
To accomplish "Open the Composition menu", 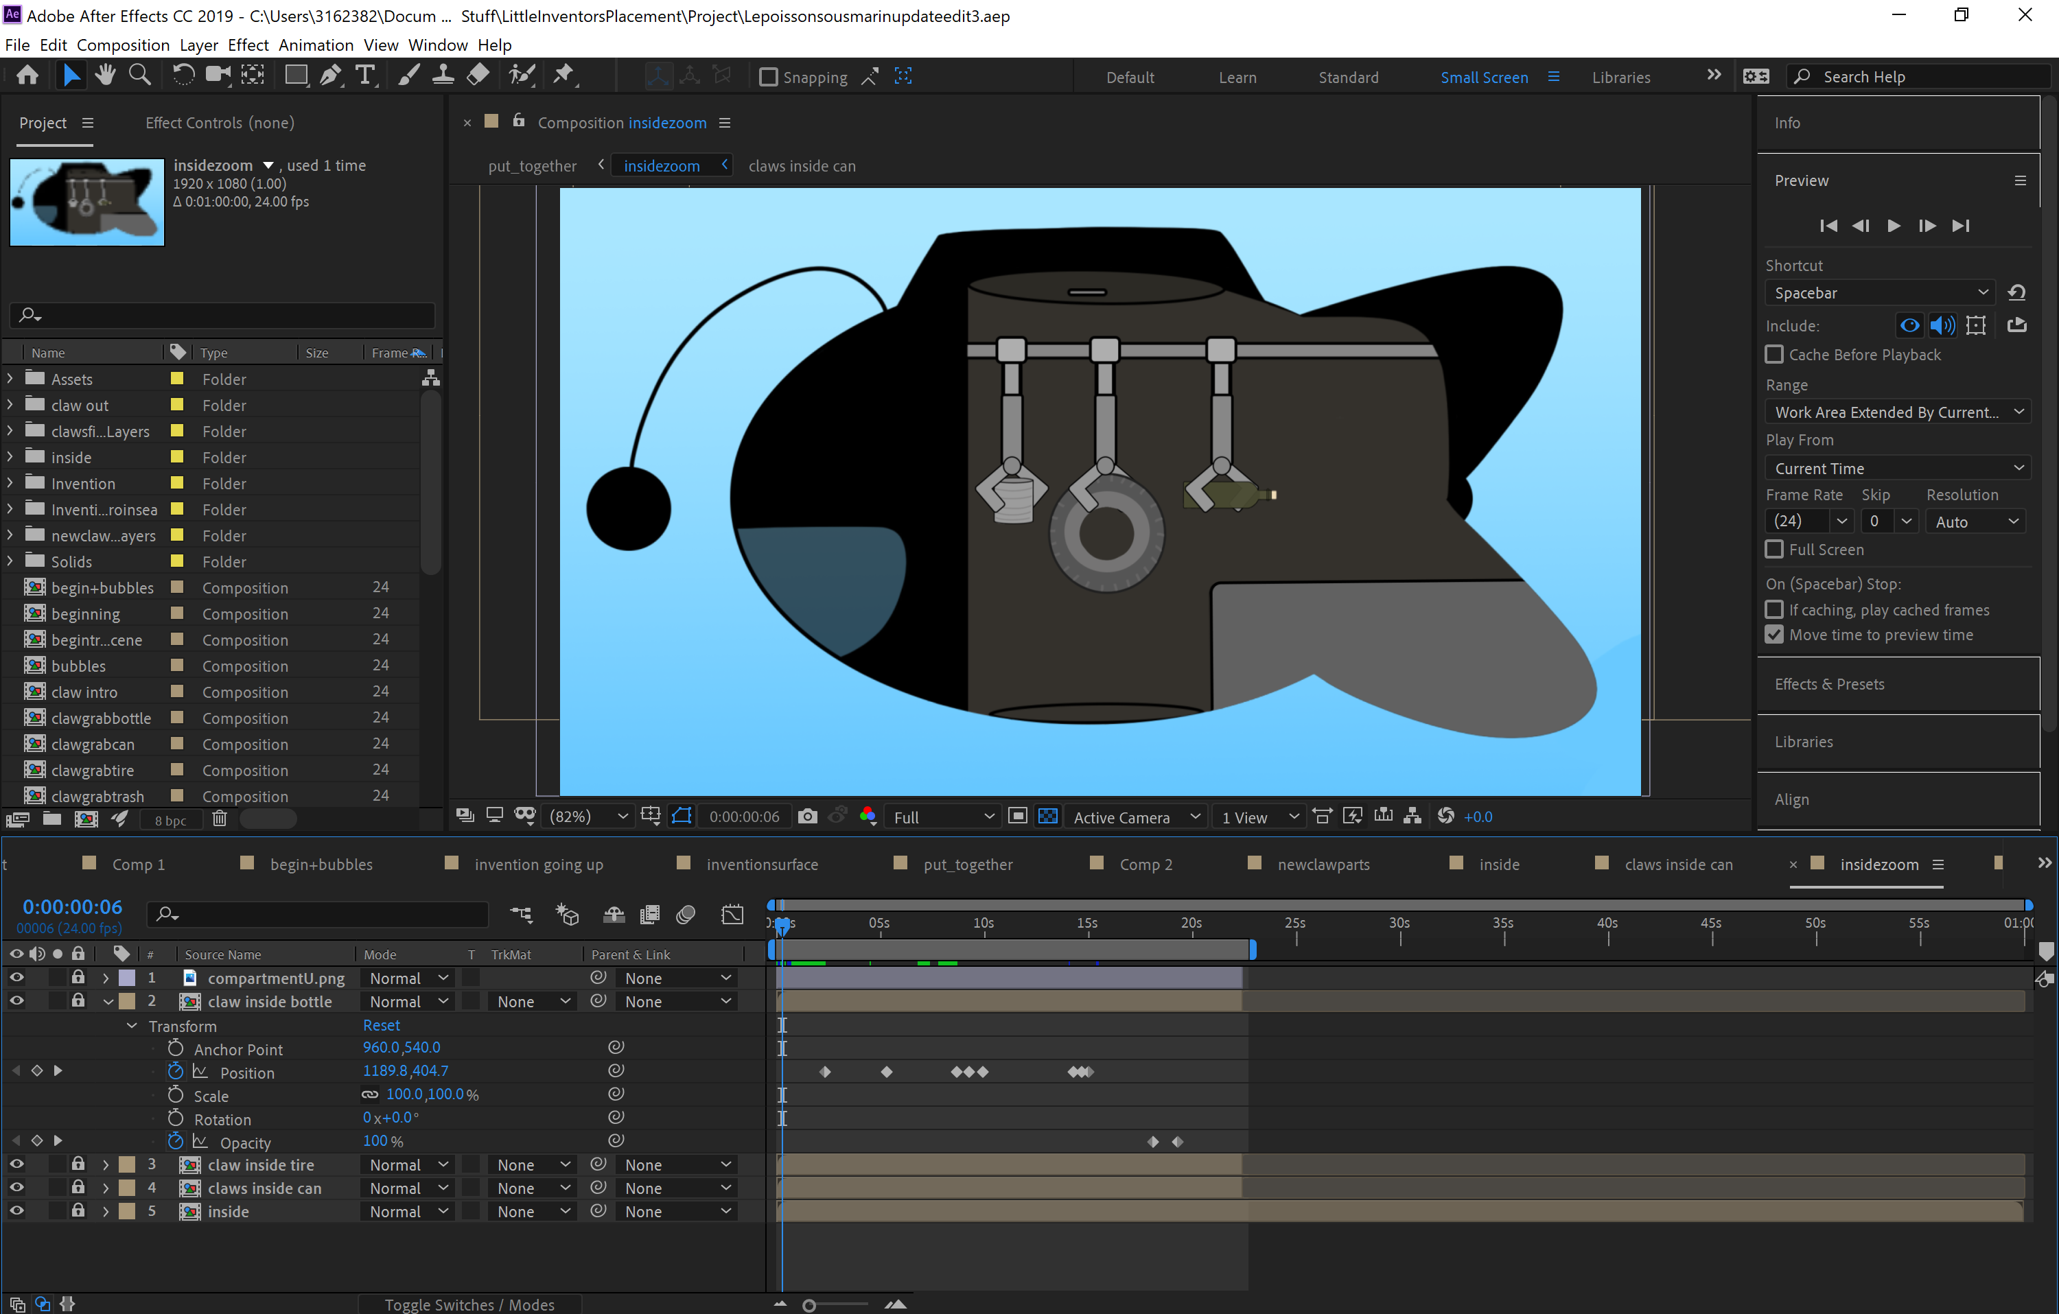I will pyautogui.click(x=122, y=45).
